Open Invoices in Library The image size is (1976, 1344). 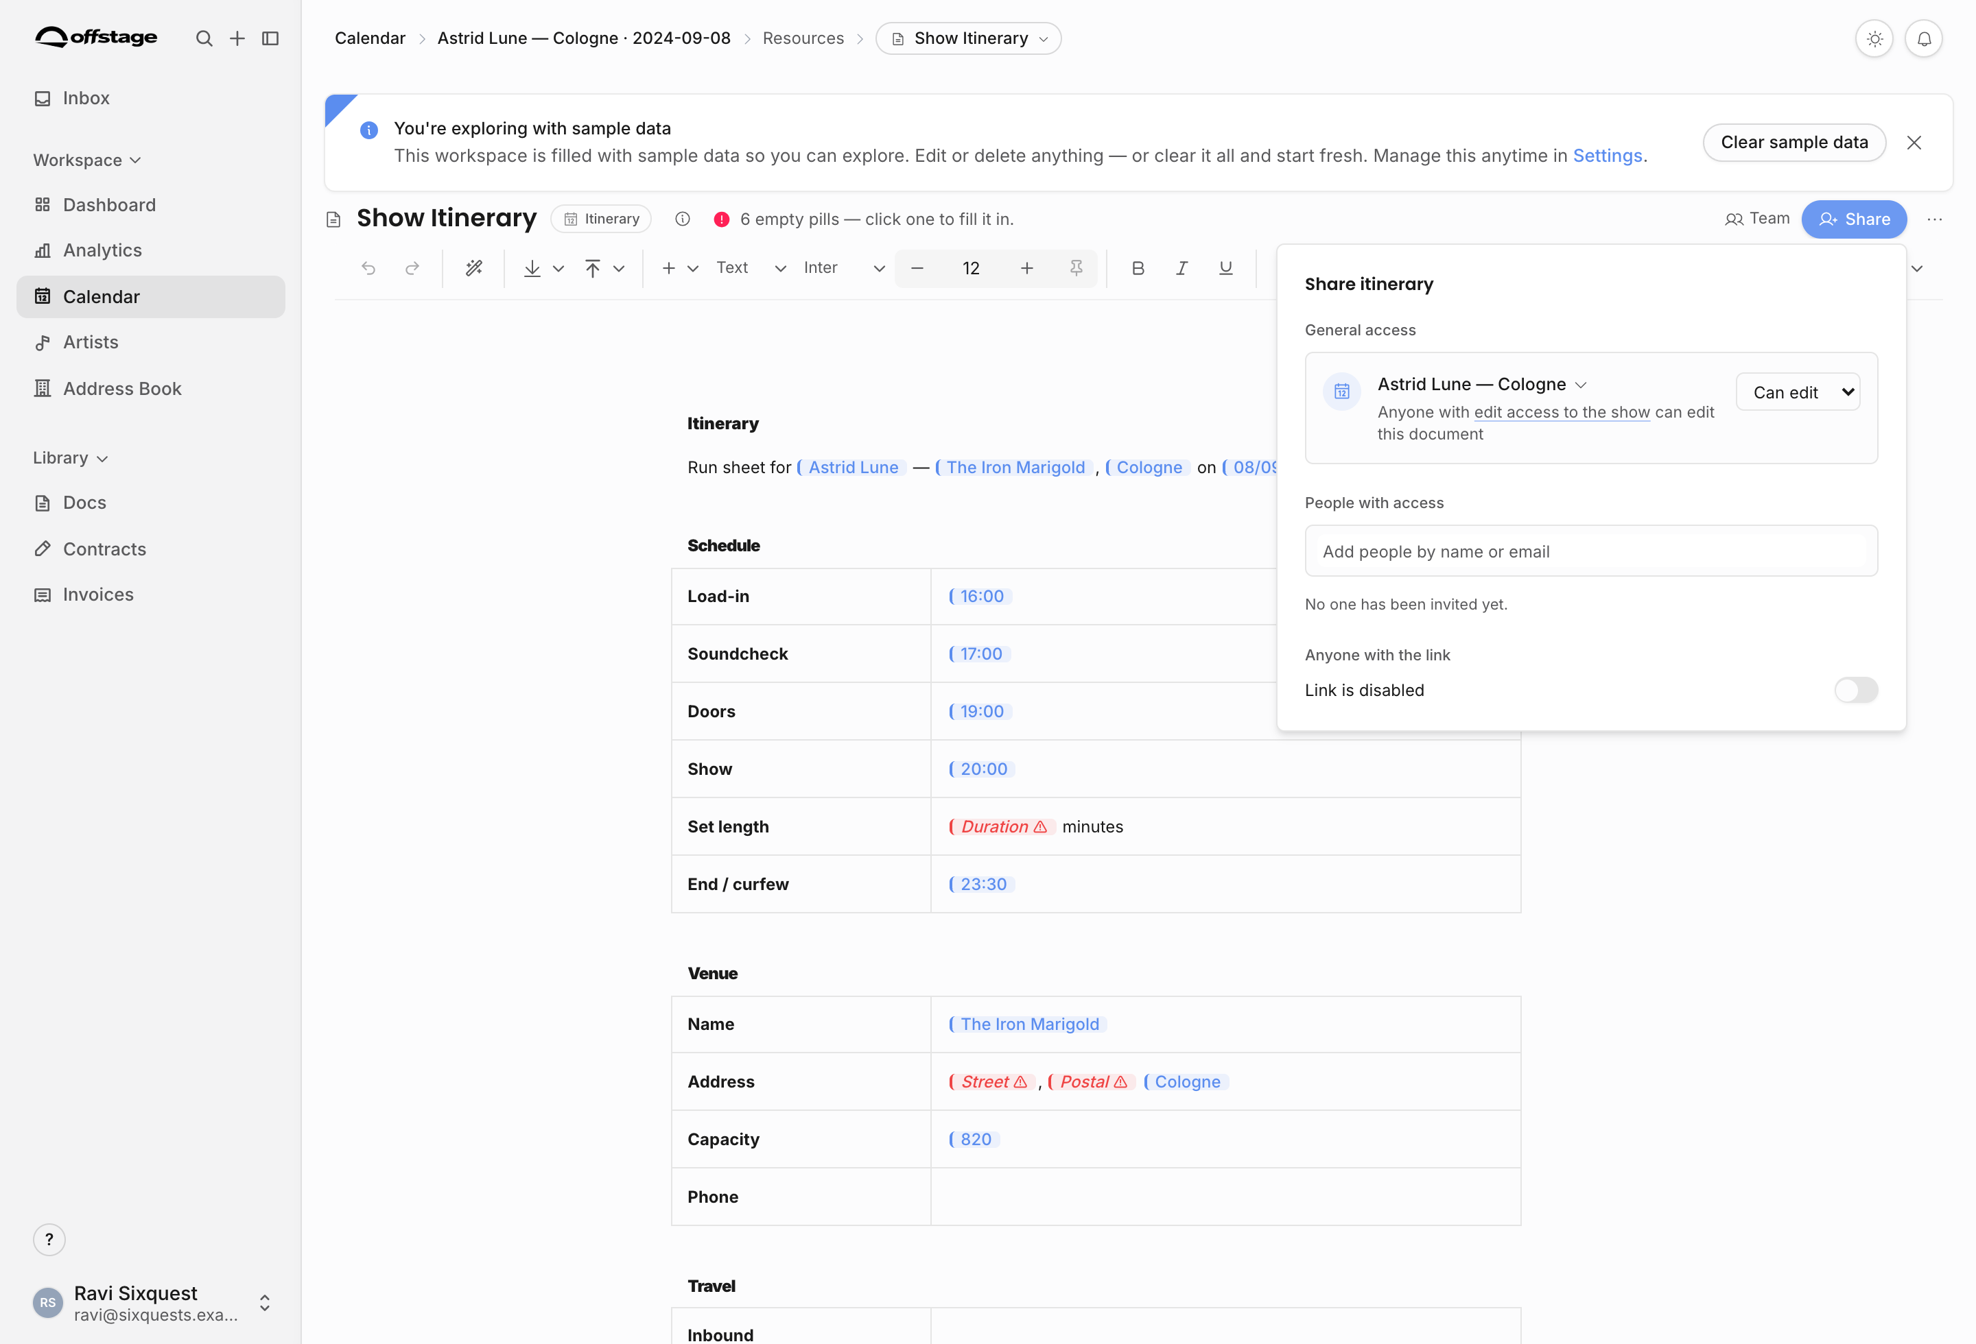coord(150,595)
